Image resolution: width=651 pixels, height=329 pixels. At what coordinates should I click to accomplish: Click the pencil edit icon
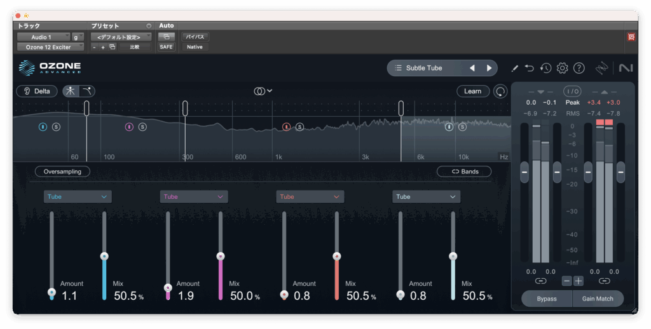(x=514, y=68)
